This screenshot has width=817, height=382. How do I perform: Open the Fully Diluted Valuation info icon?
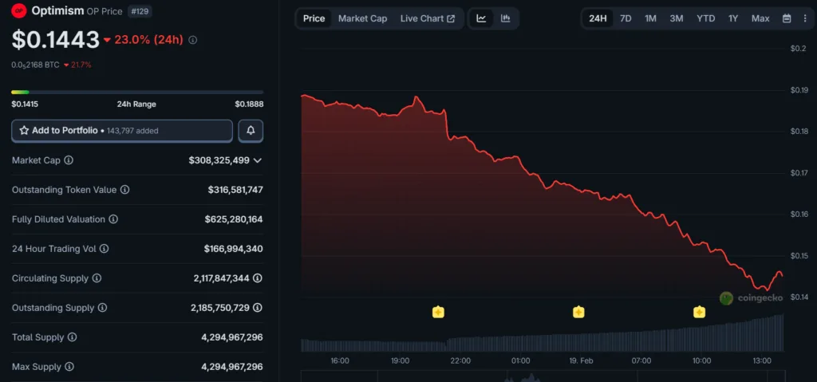point(113,219)
